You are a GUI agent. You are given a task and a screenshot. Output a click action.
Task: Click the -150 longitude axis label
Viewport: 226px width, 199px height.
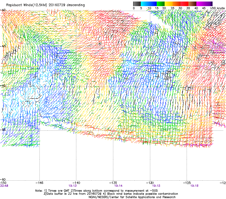point(3,183)
